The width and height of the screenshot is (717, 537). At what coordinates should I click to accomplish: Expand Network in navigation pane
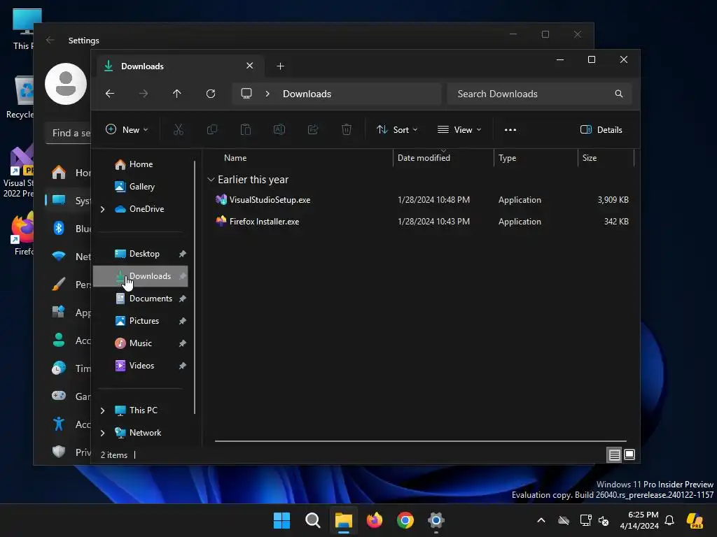click(x=102, y=433)
